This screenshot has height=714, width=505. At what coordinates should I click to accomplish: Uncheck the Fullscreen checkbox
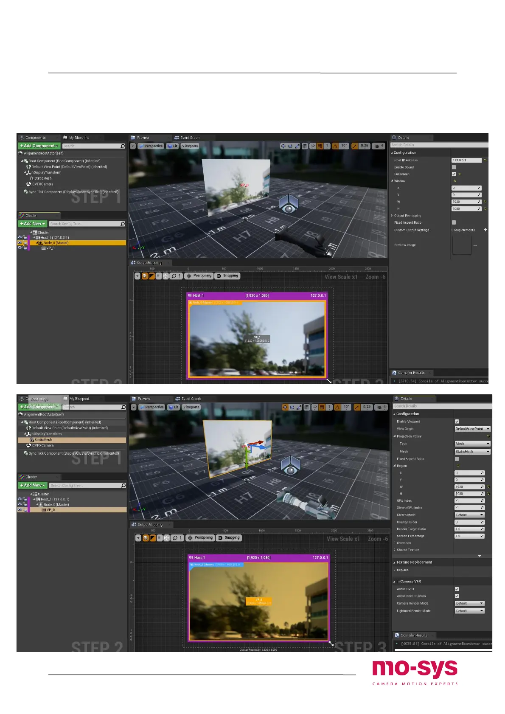[454, 174]
